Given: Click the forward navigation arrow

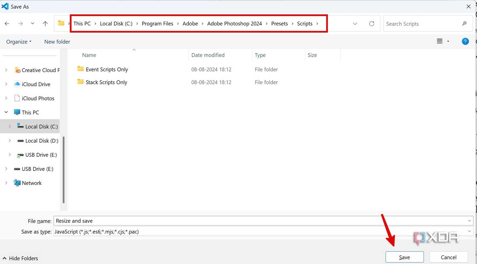Looking at the screenshot, I should point(21,23).
